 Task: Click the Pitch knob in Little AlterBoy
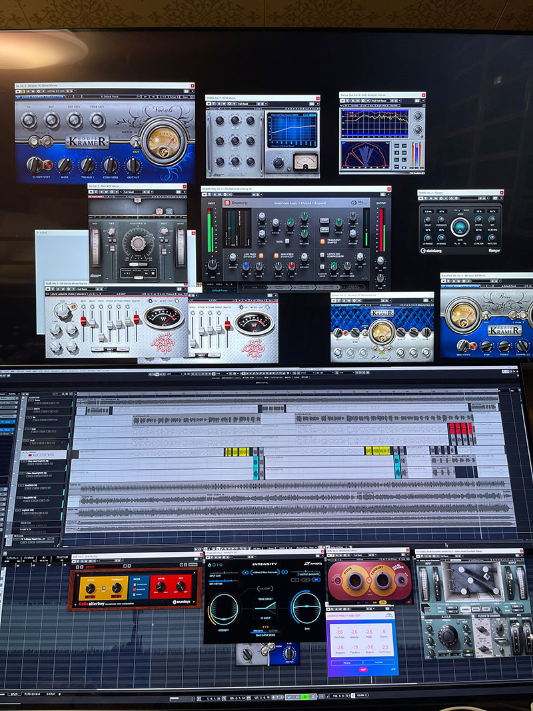[90, 588]
